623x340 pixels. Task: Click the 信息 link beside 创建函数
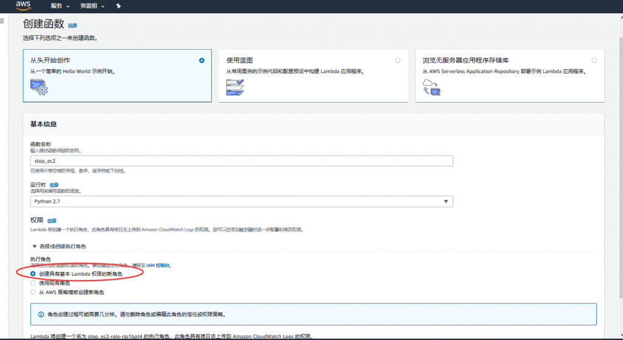click(72, 25)
